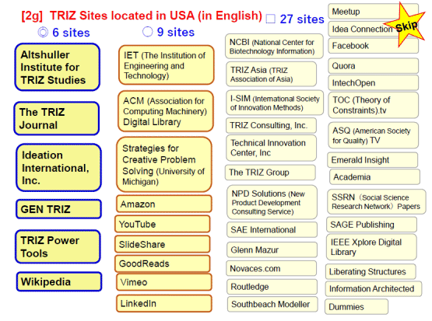Viewport: 432px width, 321px height.
Task: Open the Amazon site entry
Action: coord(164,204)
